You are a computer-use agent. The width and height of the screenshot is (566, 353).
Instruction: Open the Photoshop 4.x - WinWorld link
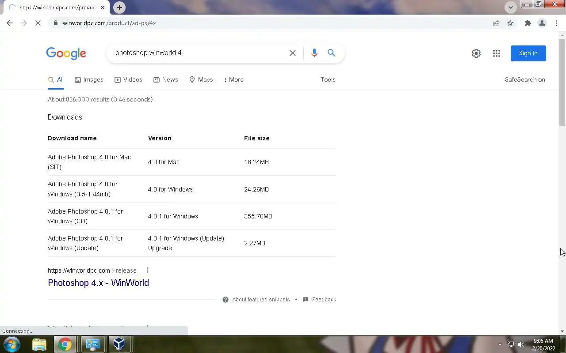coord(98,283)
